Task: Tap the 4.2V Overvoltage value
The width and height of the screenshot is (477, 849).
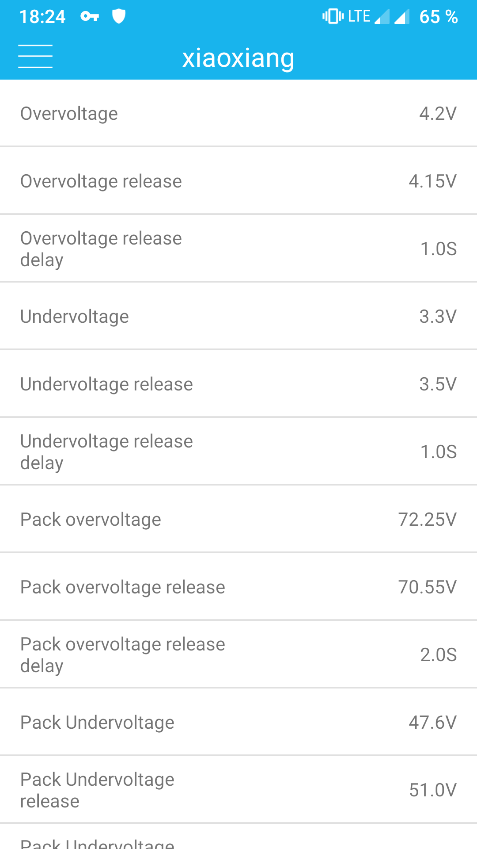Action: (438, 114)
